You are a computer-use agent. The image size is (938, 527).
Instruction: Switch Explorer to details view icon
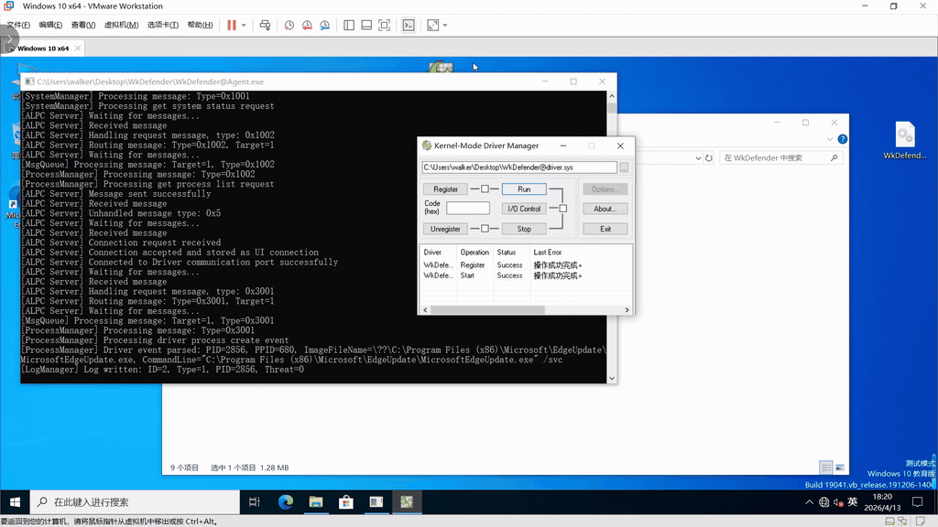click(825, 468)
